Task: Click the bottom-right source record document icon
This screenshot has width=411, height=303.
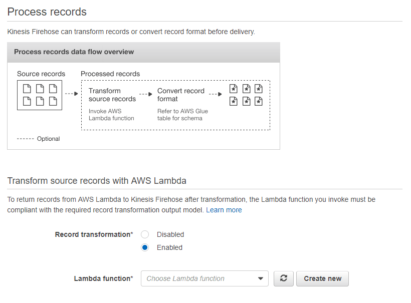Action: tap(52, 101)
